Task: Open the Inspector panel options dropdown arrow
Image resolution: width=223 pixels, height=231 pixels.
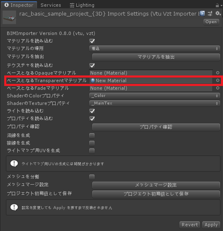Action: coord(221,6)
